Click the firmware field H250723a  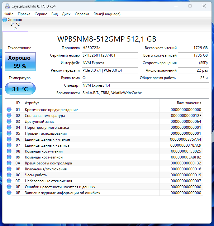tap(110, 48)
